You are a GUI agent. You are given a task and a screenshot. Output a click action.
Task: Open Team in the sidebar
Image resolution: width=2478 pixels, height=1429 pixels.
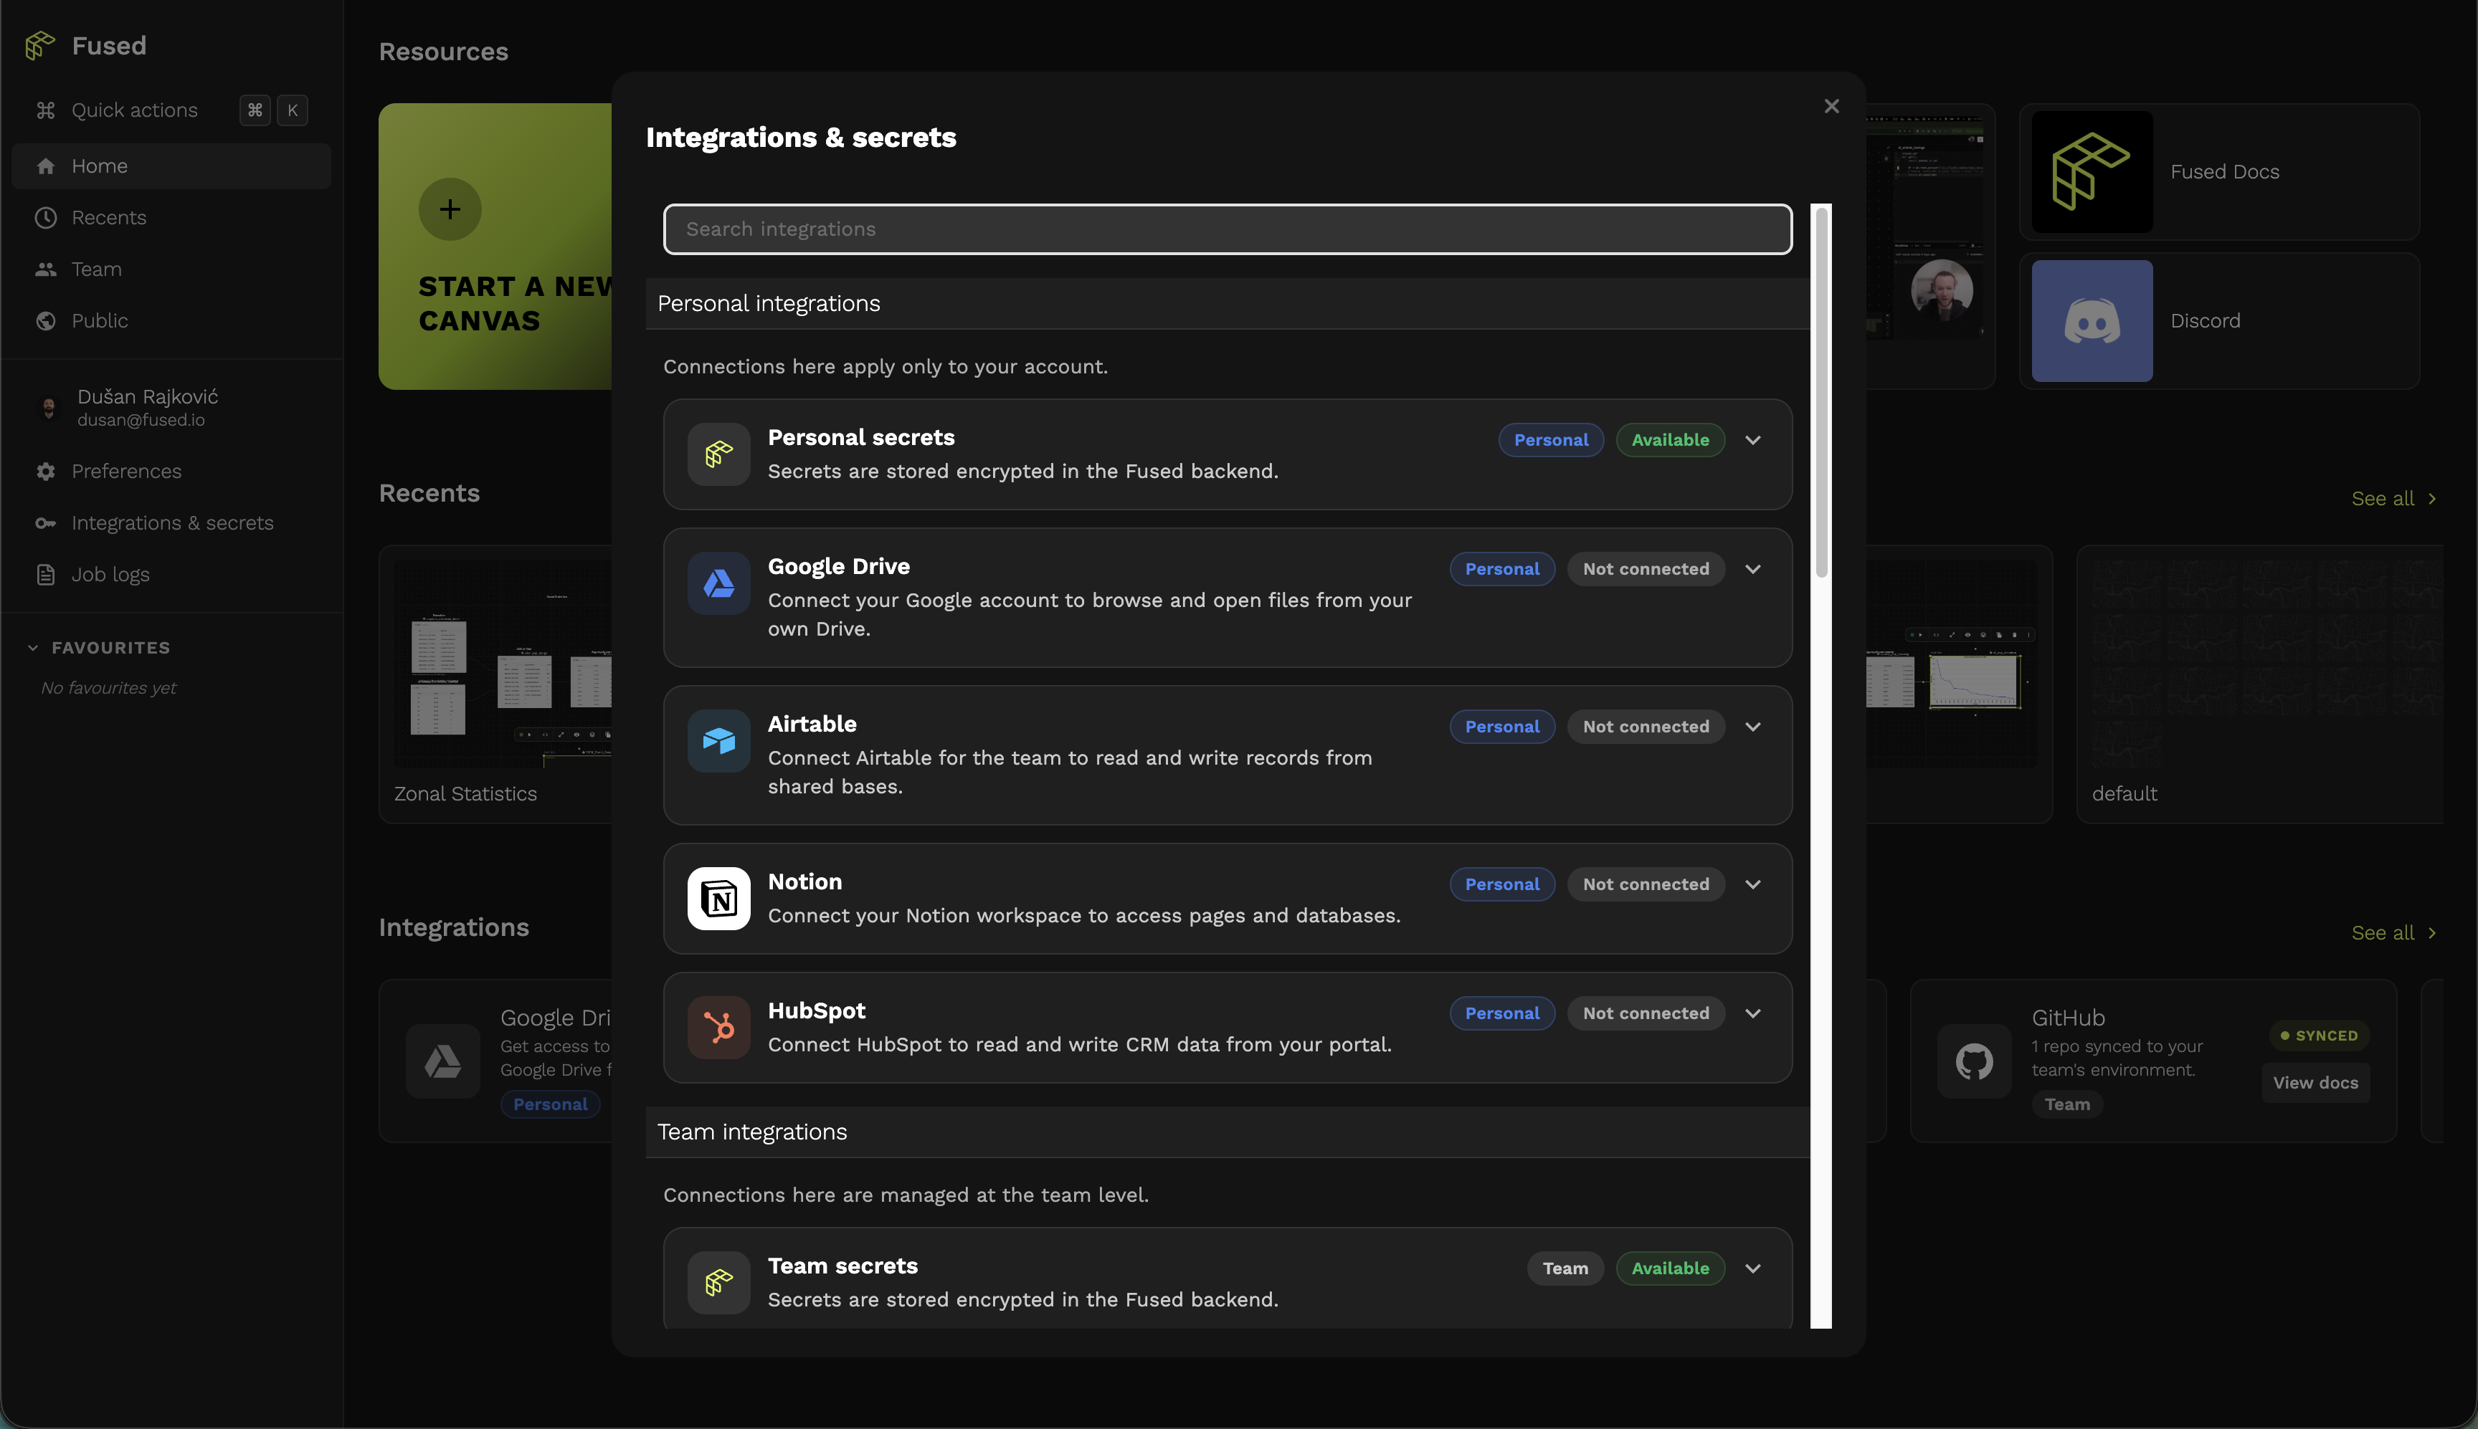pyautogui.click(x=171, y=269)
